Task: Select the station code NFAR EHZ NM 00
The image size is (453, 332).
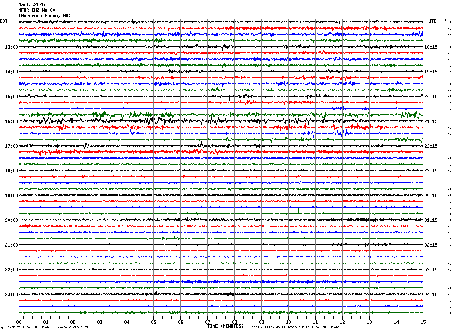Action: (37, 10)
